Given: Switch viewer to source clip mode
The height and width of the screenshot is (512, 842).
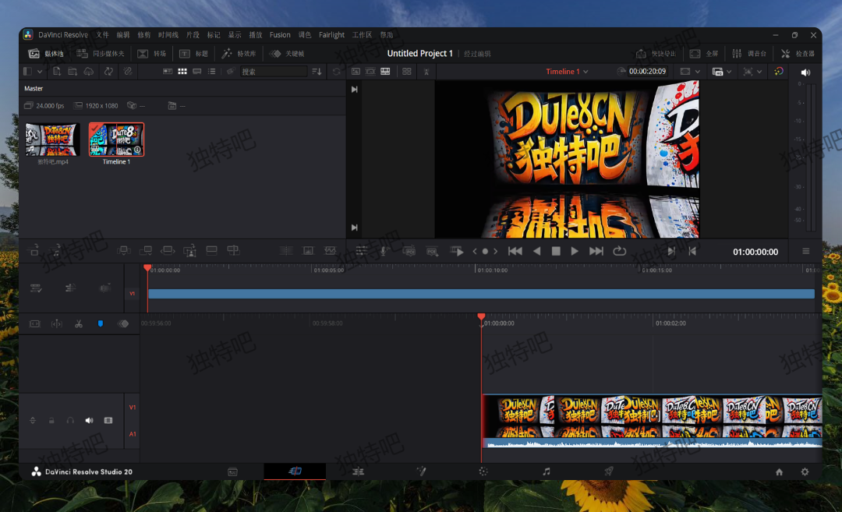Looking at the screenshot, I should tap(356, 72).
